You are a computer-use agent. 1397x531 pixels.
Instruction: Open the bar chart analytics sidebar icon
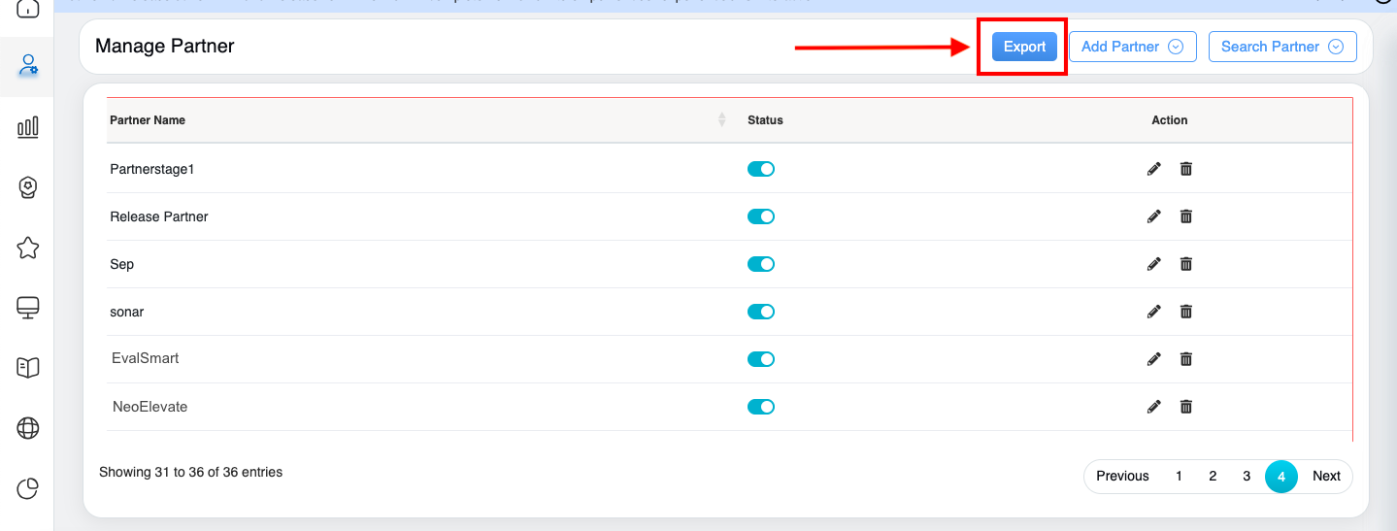coord(28,127)
